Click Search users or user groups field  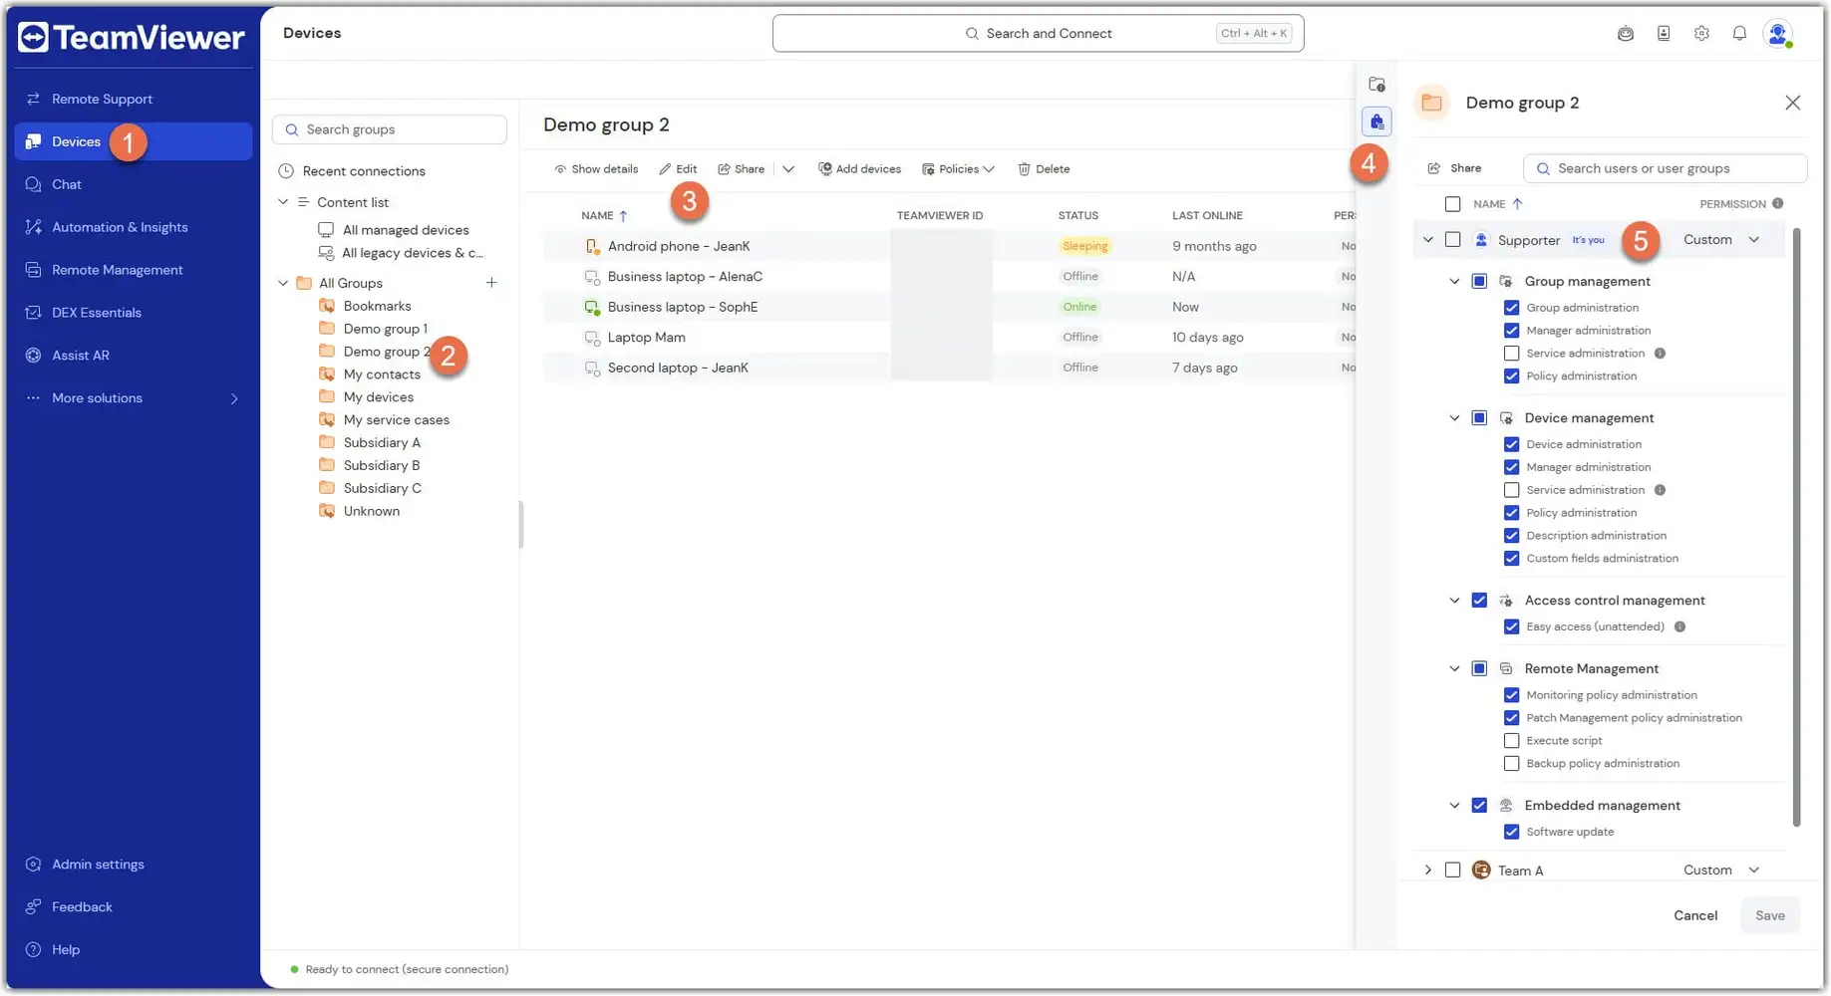[x=1665, y=168]
